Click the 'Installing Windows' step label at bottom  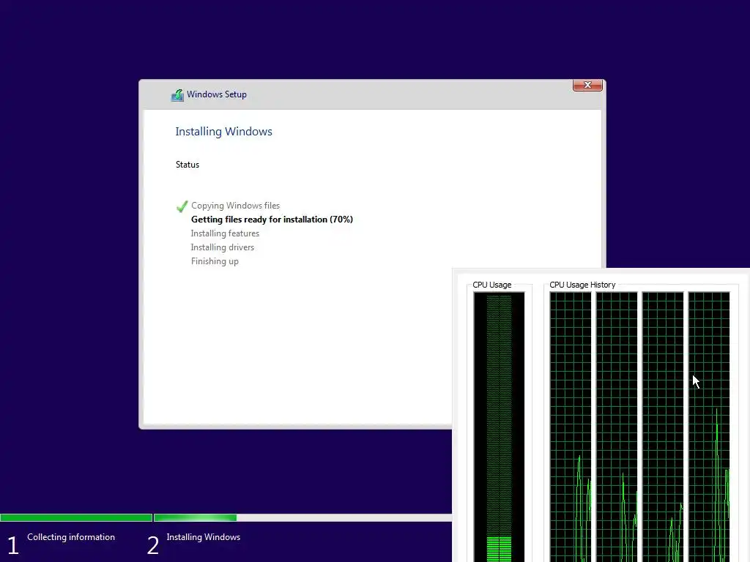[204, 537]
